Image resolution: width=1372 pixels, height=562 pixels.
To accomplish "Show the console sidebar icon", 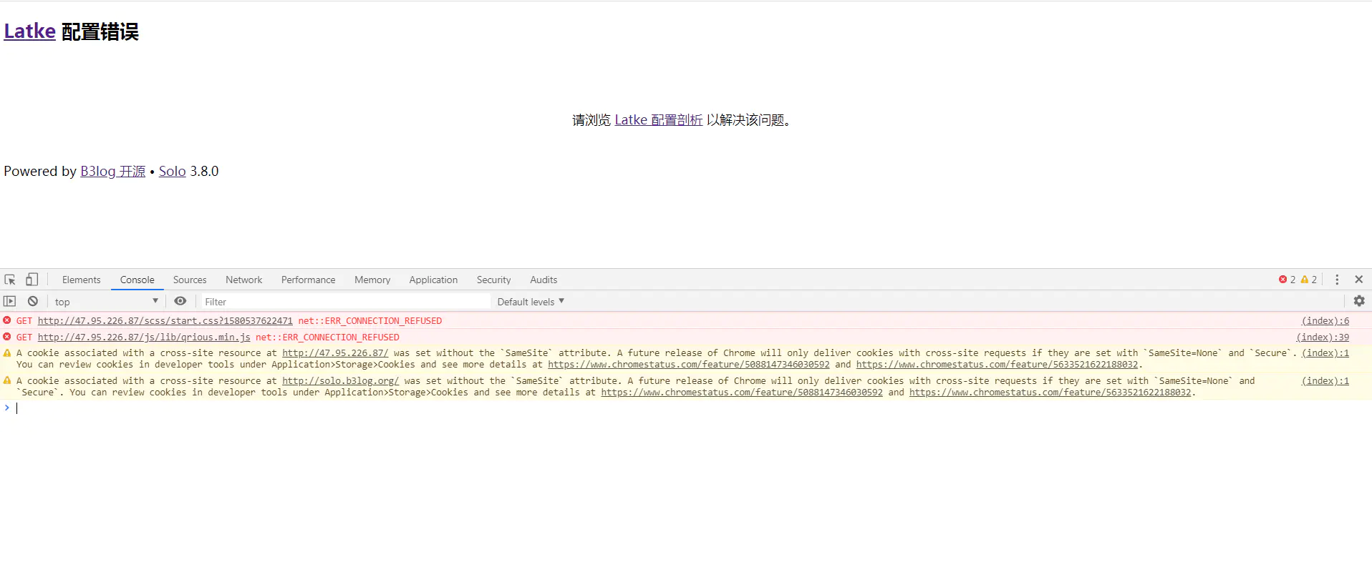I will coord(10,301).
